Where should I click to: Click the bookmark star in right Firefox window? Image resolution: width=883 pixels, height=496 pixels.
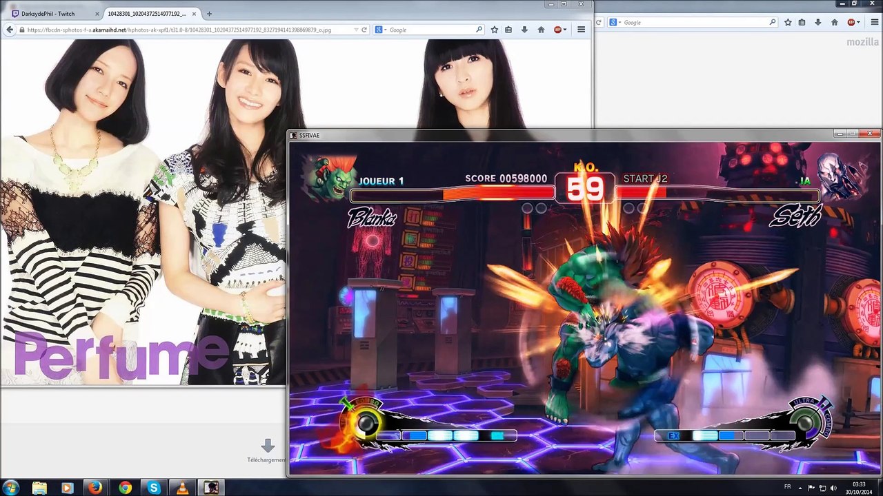[788, 22]
